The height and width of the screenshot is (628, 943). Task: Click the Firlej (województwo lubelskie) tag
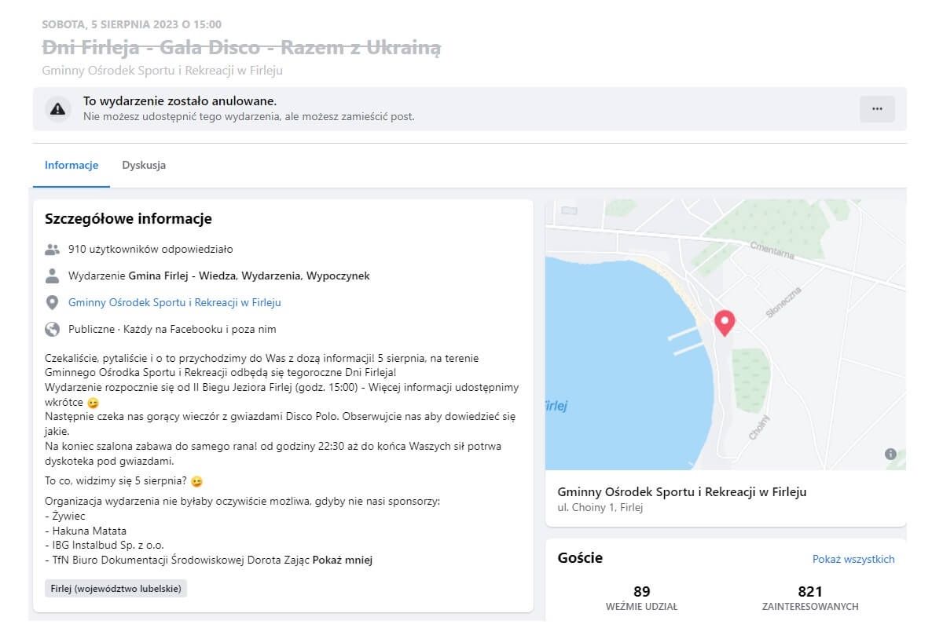[x=116, y=589]
